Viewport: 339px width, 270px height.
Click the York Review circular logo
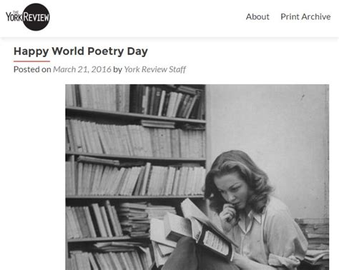[28, 17]
